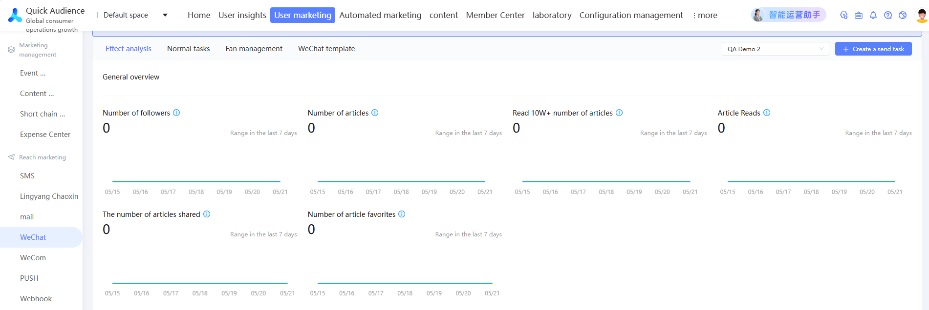Click info icon beside Number of articles
929x310 pixels.
coord(375,113)
